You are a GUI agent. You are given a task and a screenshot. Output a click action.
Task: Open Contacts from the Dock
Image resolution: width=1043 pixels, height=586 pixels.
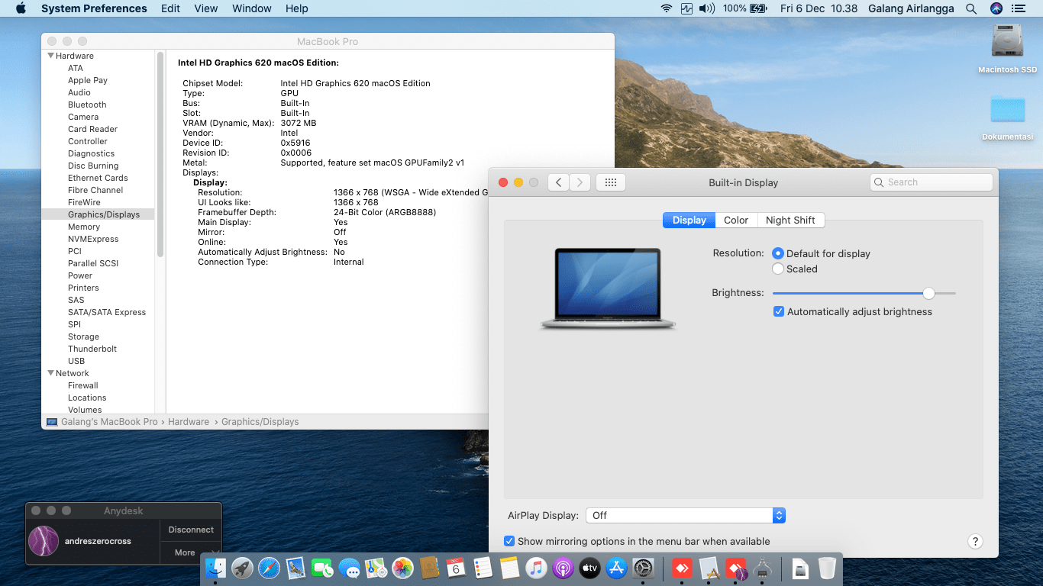pos(429,568)
